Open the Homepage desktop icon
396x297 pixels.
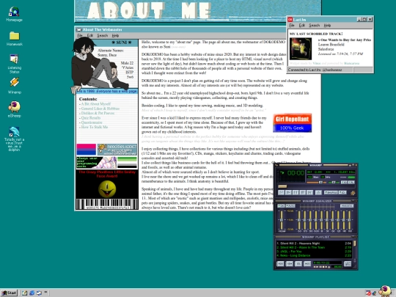click(14, 15)
